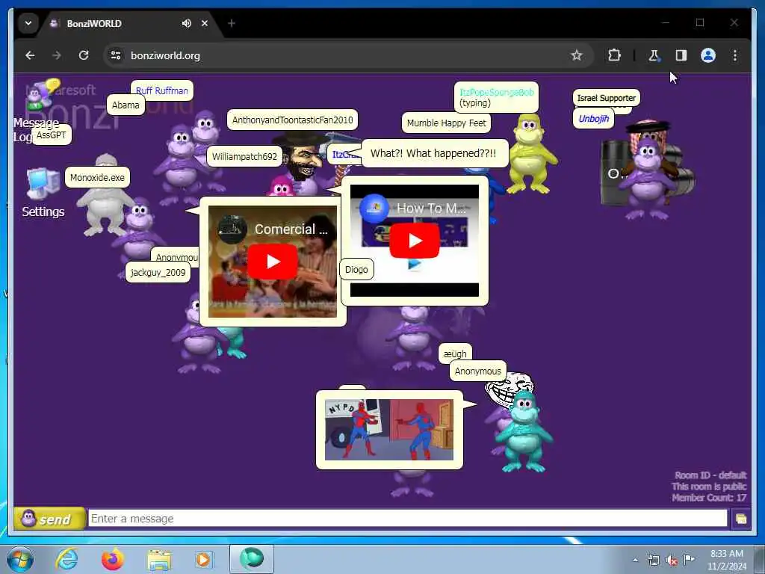The image size is (765, 574).
Task: Click the Spider-Man pointing meme image
Action: tap(389, 430)
